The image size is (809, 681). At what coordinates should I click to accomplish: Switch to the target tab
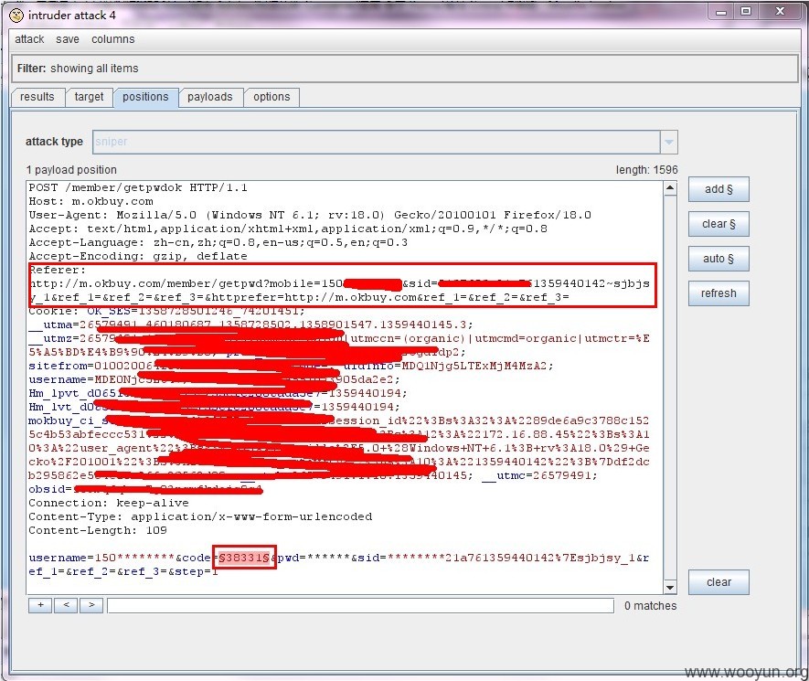coord(89,97)
